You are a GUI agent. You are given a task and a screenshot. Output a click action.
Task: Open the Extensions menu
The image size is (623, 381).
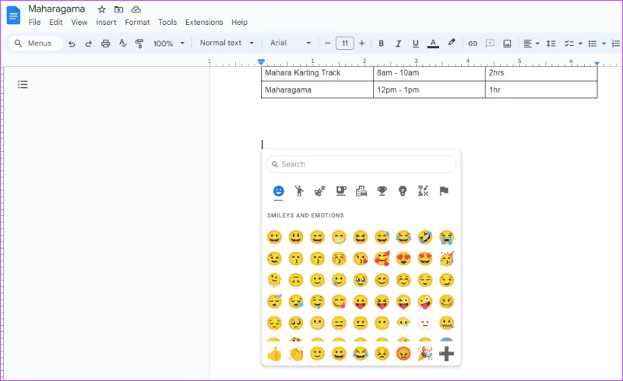204,23
